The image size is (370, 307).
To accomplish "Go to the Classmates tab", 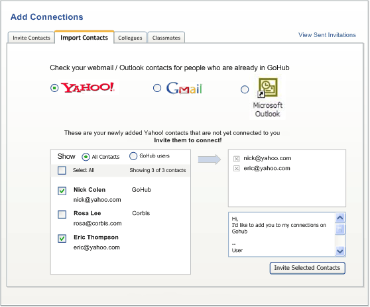I will coord(166,38).
